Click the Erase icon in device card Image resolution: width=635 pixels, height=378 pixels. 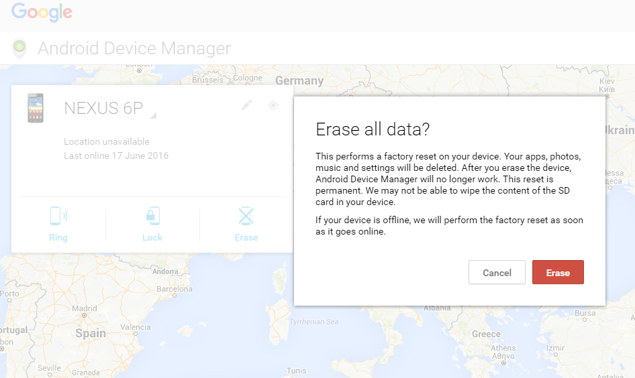[x=246, y=216]
